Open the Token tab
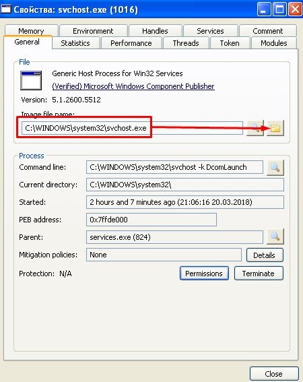The height and width of the screenshot is (382, 303). click(x=230, y=43)
